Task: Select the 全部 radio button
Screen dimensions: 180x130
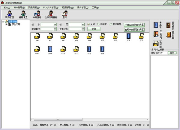Action: (x=88, y=24)
